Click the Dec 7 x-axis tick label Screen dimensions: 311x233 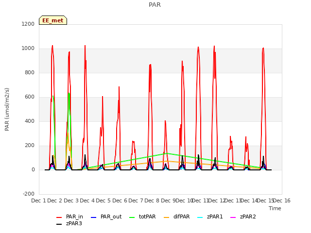[x=136, y=200]
